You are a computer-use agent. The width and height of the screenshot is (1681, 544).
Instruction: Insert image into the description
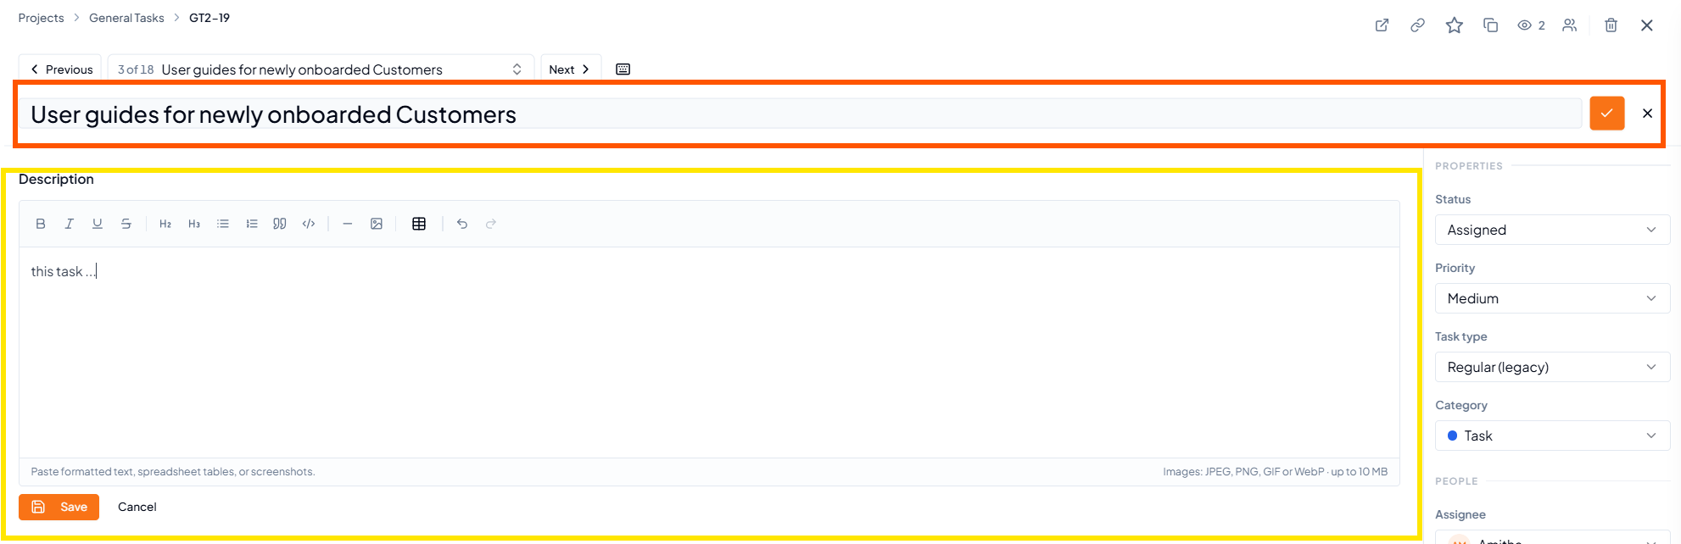tap(377, 224)
